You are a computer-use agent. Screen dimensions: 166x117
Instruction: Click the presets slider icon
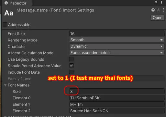tap(158, 10)
